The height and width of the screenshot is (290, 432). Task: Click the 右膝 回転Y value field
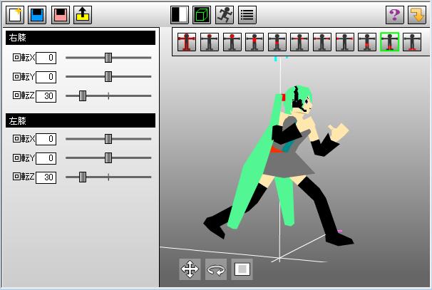[46, 77]
